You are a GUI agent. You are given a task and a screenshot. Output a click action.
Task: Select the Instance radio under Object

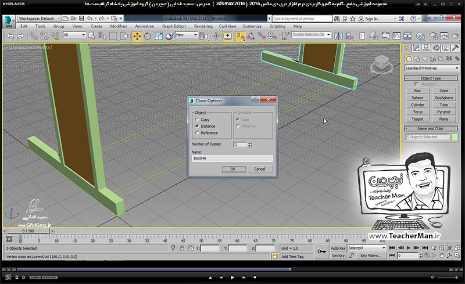197,126
